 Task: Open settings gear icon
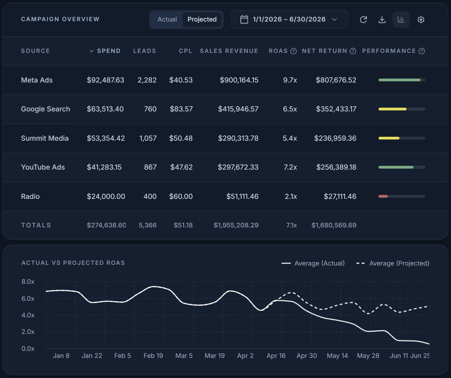click(x=421, y=19)
